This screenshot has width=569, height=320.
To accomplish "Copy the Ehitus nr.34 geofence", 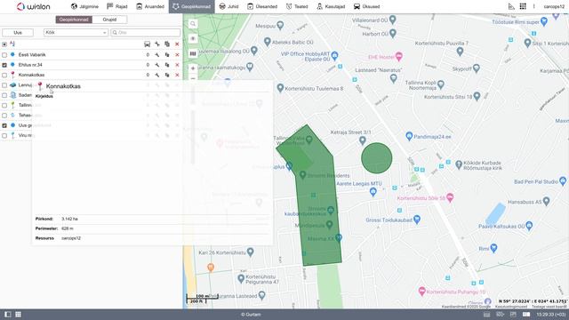I will pyautogui.click(x=167, y=65).
